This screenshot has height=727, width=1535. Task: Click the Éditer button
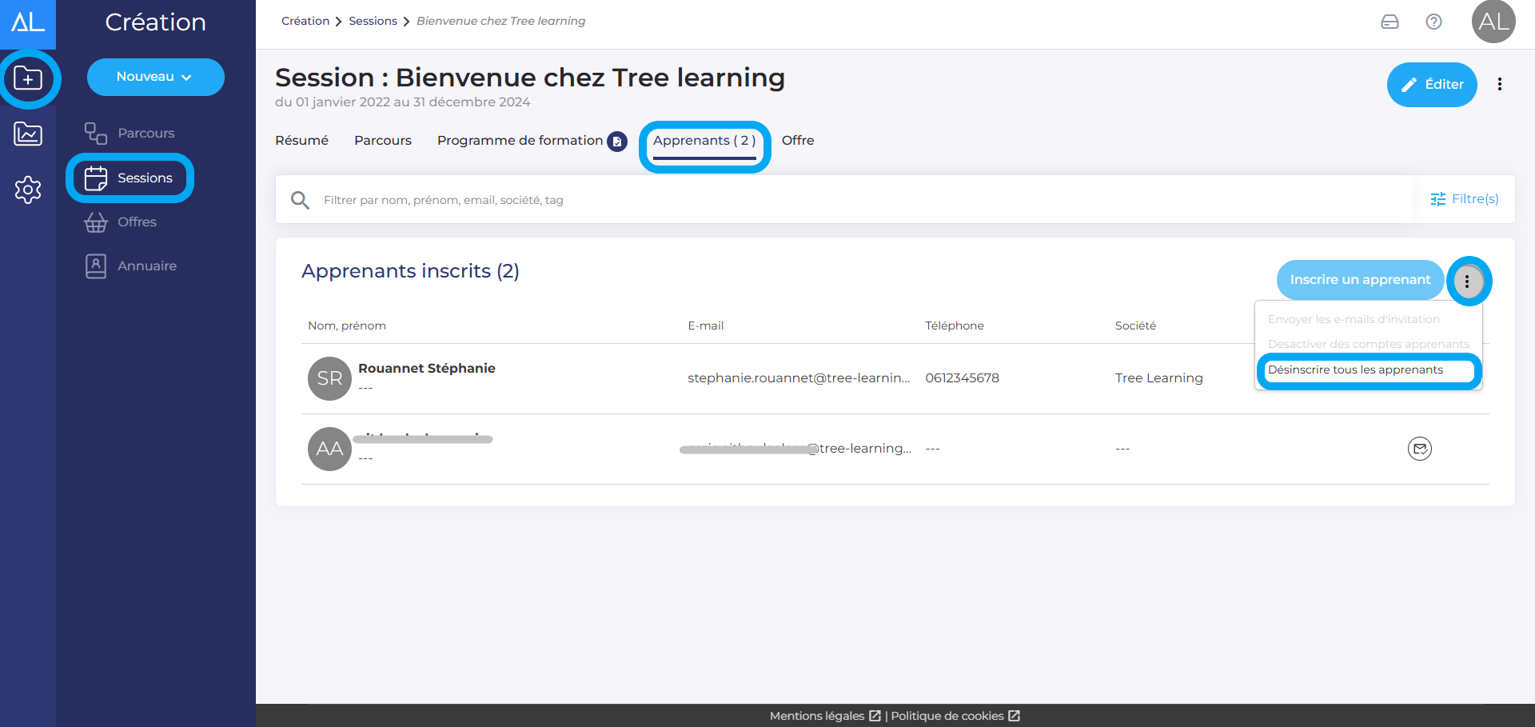(1431, 84)
